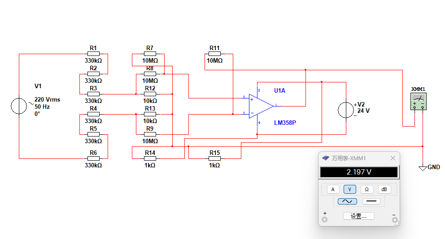Switch multimeter to AC sine mode

[347, 201]
